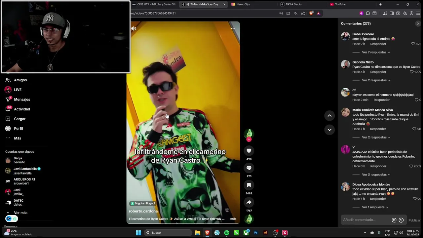
Task: Go to previous video with up arrow
Action: tap(329, 116)
